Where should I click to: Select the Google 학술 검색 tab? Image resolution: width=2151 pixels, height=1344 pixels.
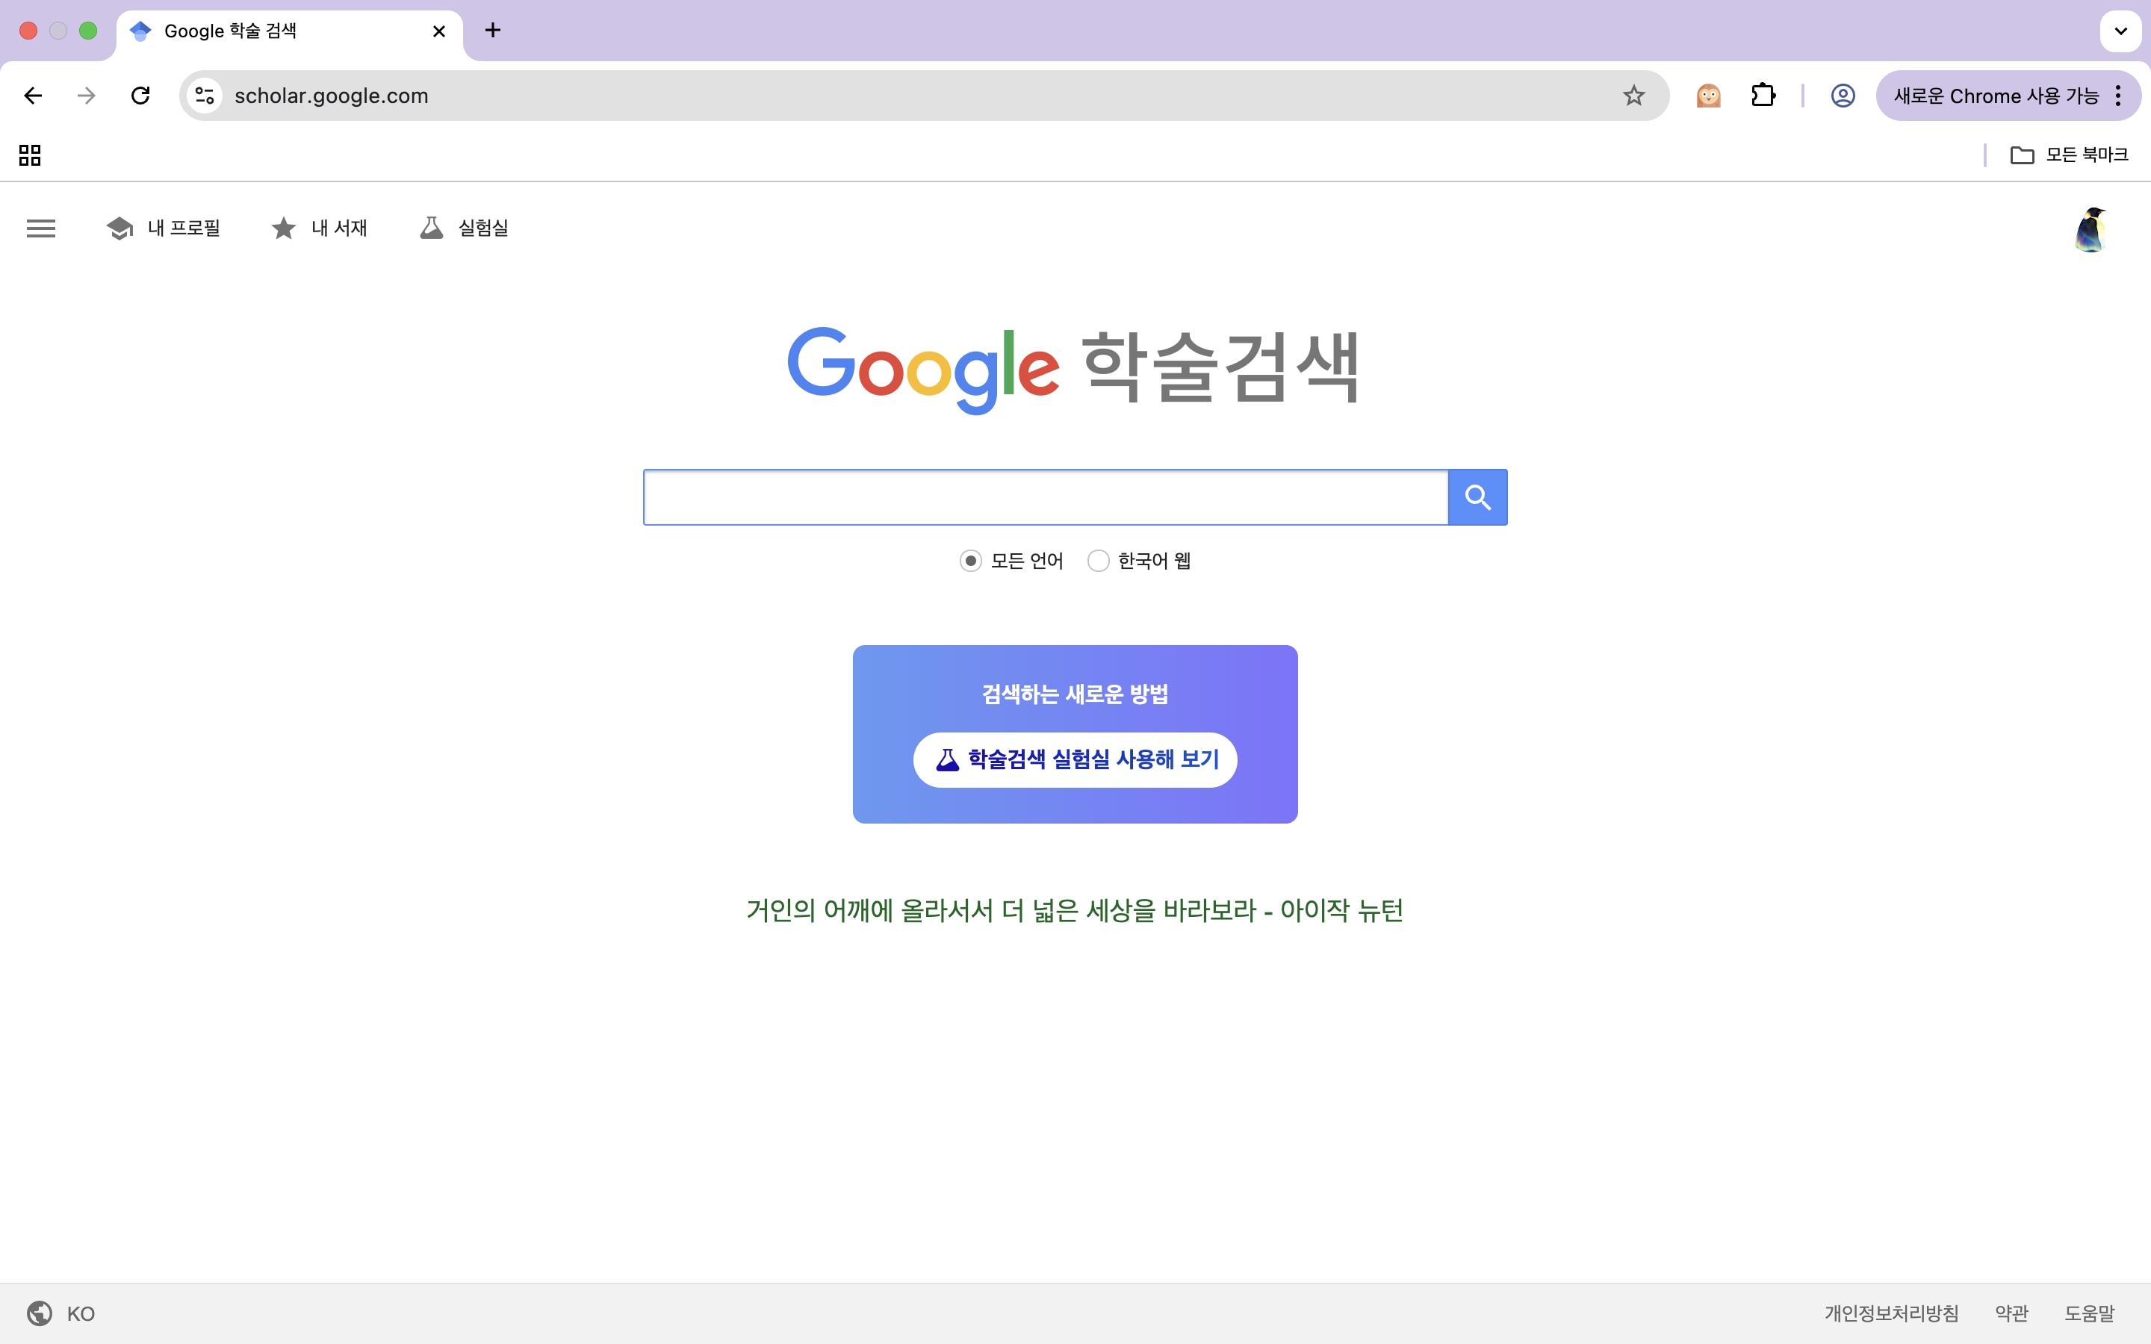click(267, 30)
